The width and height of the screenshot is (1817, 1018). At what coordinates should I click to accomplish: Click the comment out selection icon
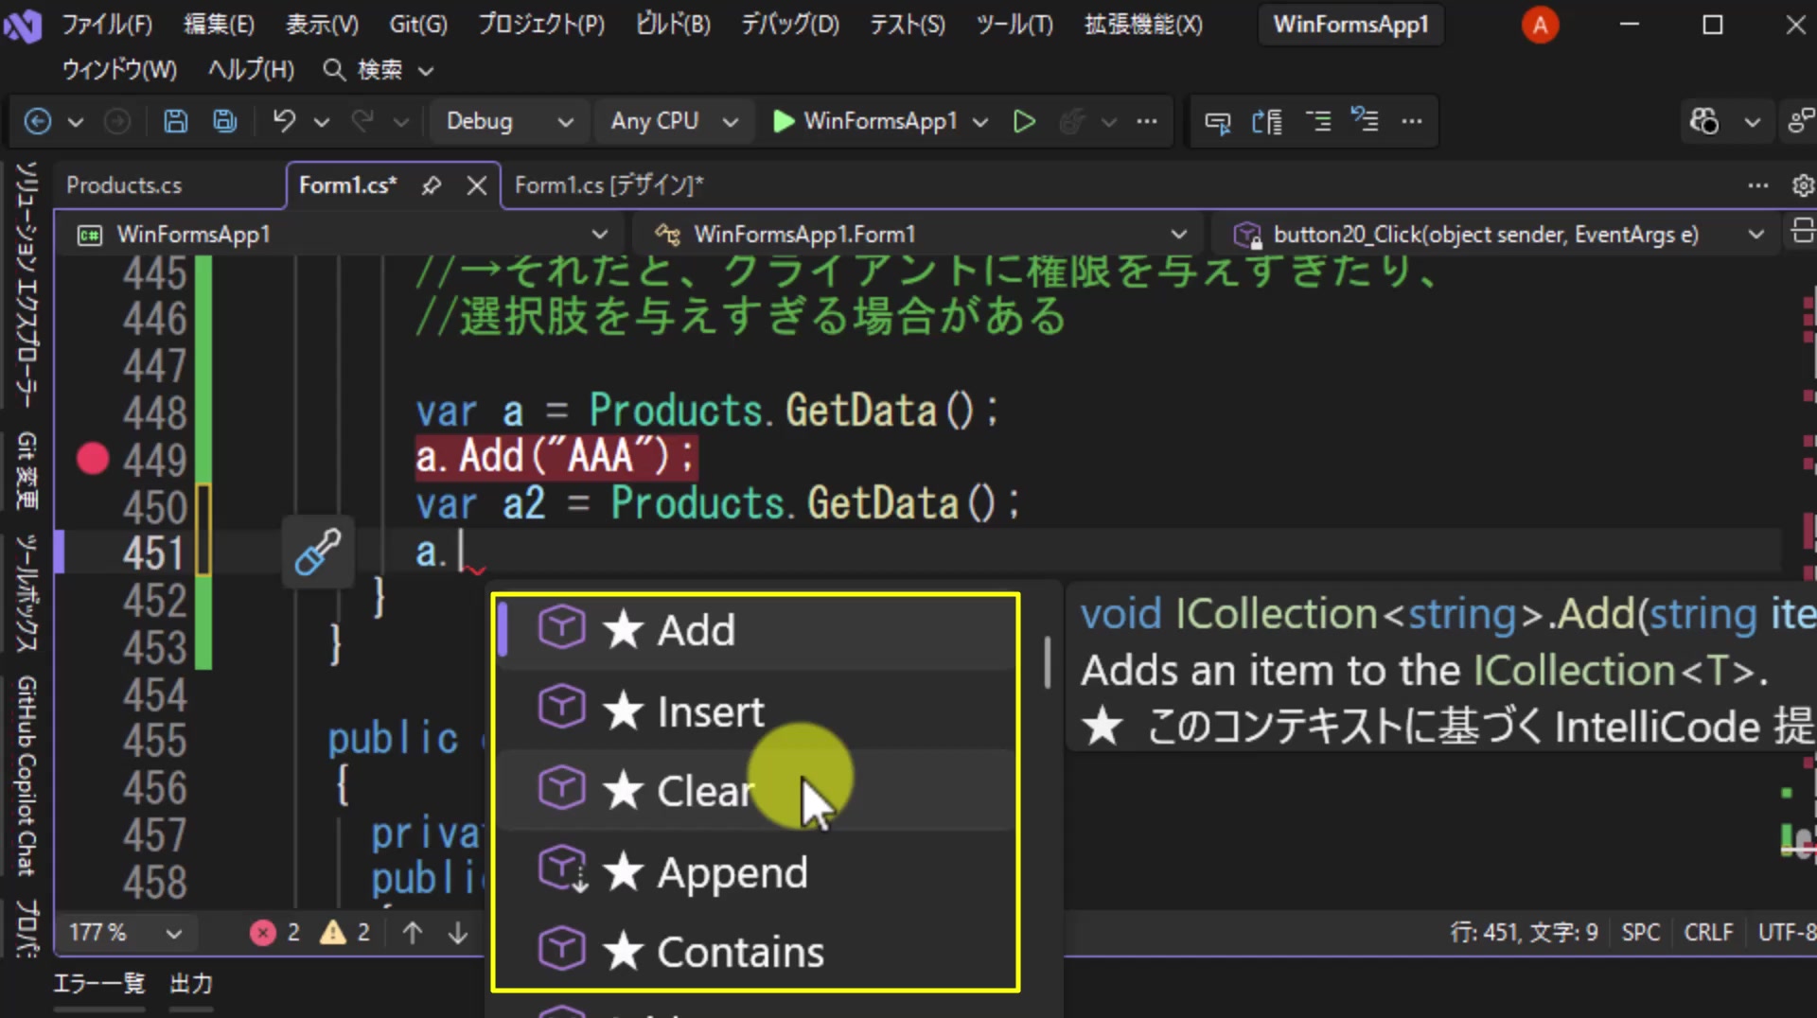(x=1317, y=121)
